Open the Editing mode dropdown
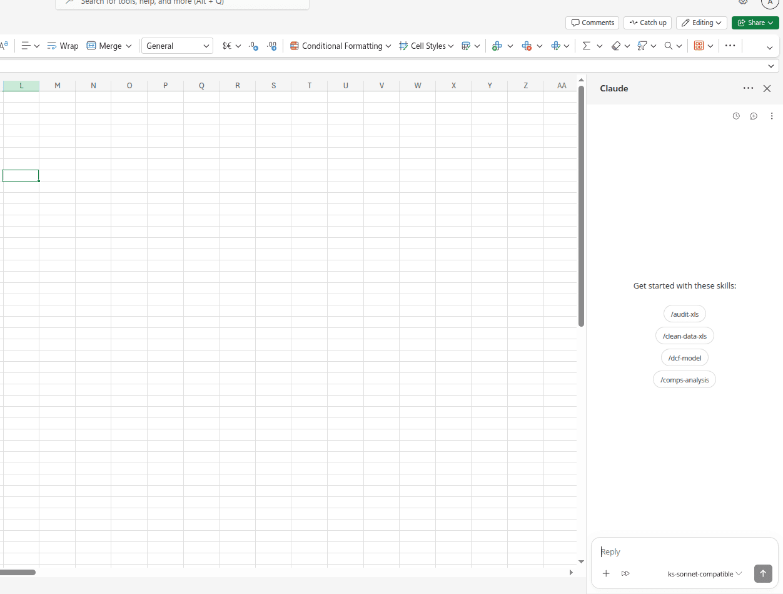The image size is (783, 594). 701,23
